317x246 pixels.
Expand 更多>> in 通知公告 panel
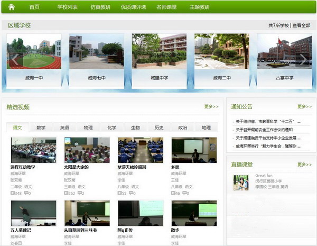coord(304,106)
